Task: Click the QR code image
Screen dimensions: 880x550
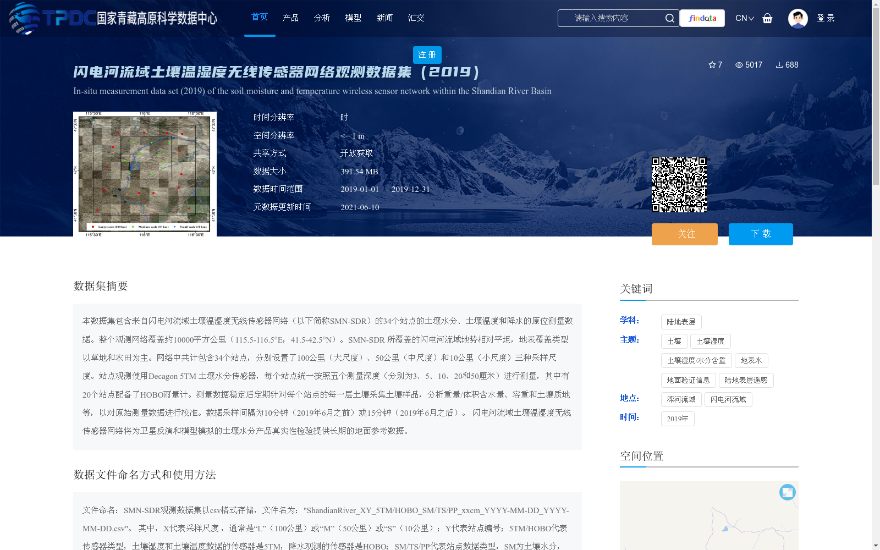Action: pyautogui.click(x=679, y=185)
